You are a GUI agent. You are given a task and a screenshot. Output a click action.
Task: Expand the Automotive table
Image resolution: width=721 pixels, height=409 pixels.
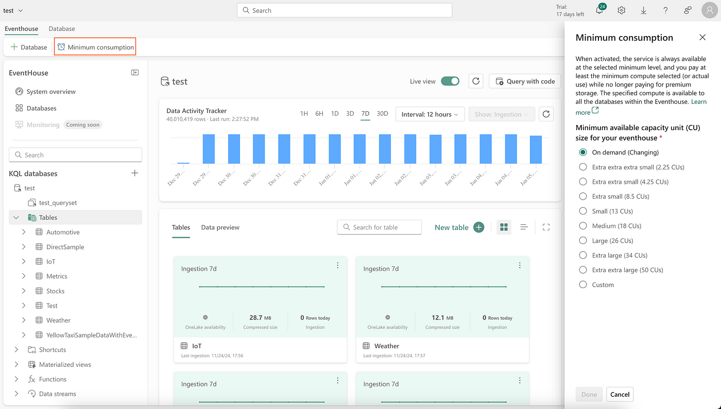[x=24, y=232]
